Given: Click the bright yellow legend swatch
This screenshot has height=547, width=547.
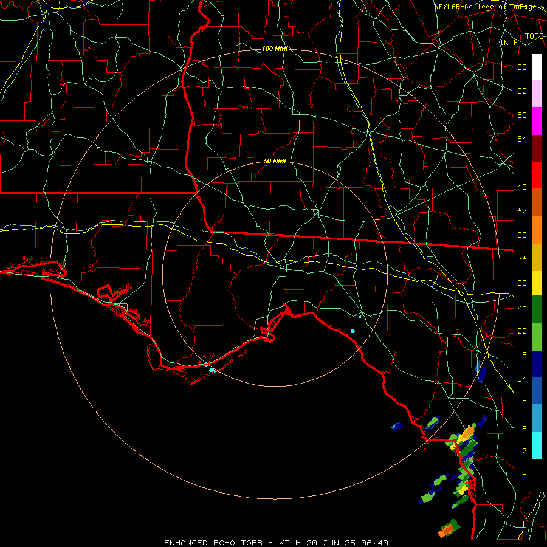Looking at the screenshot, I should 537,283.
